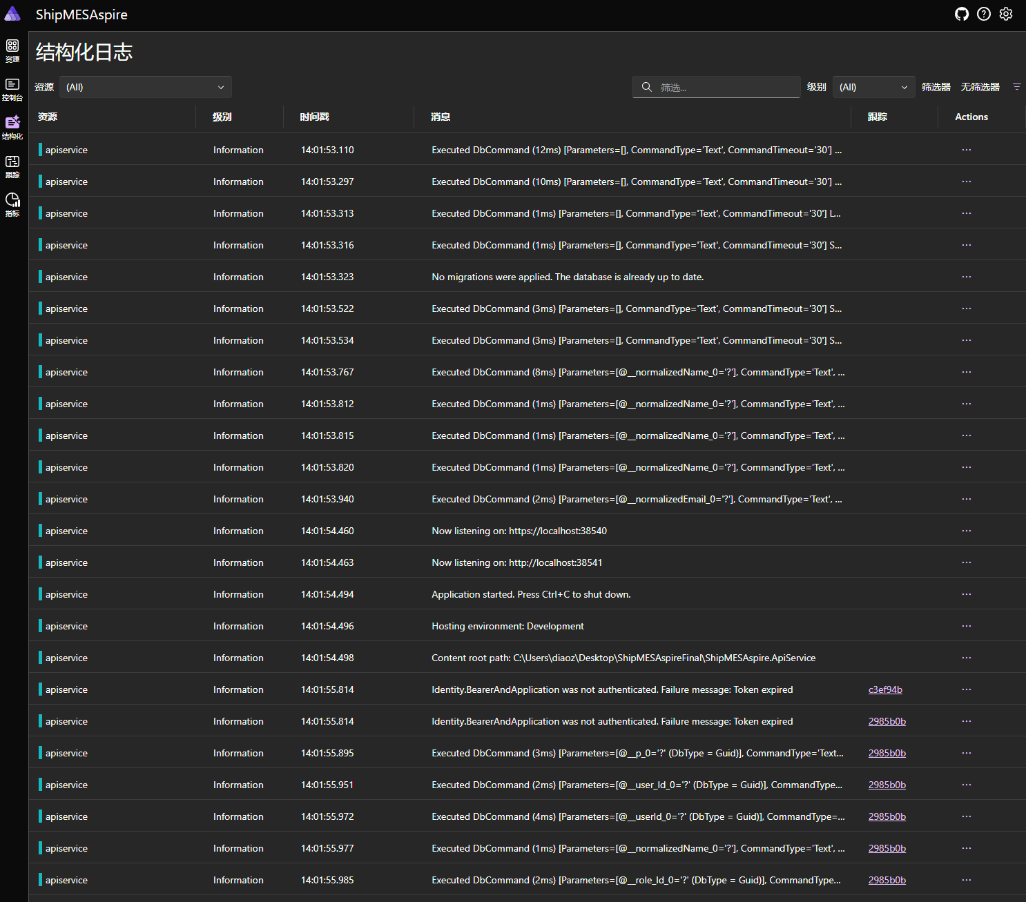This screenshot has height=902, width=1026.
Task: Click the help question mark icon
Action: tap(984, 14)
